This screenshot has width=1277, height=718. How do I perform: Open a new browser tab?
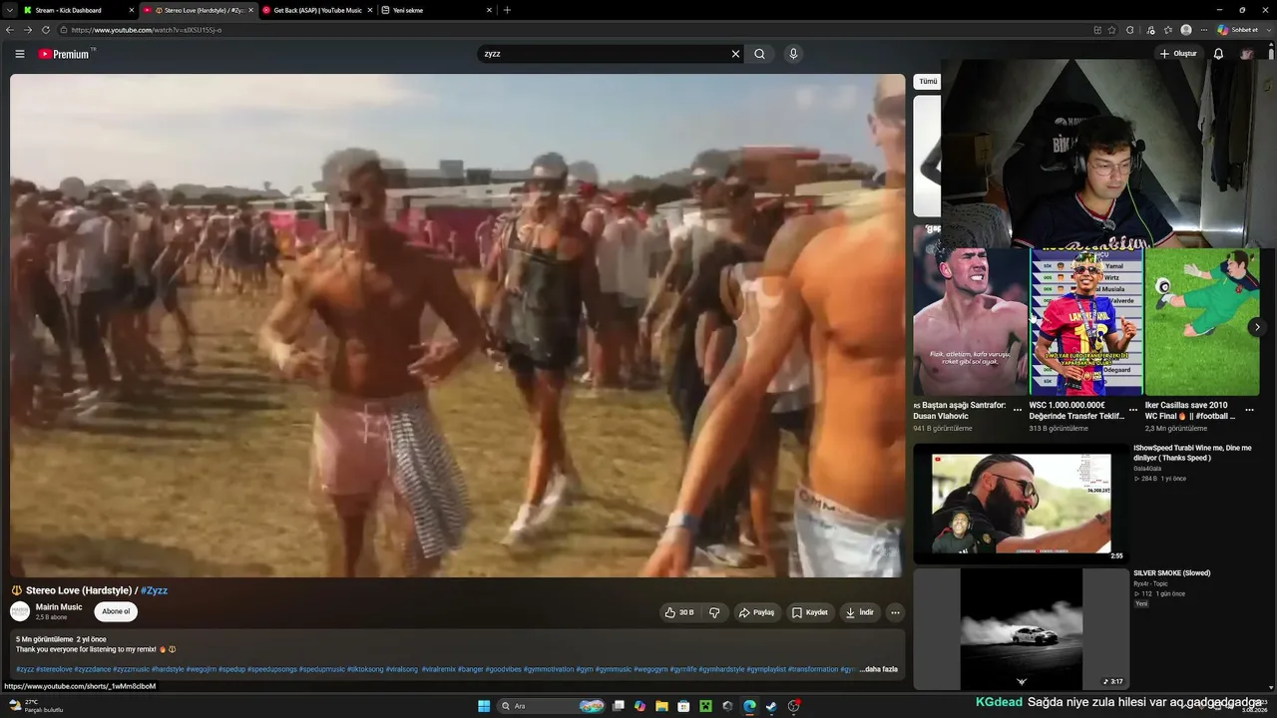tap(507, 10)
